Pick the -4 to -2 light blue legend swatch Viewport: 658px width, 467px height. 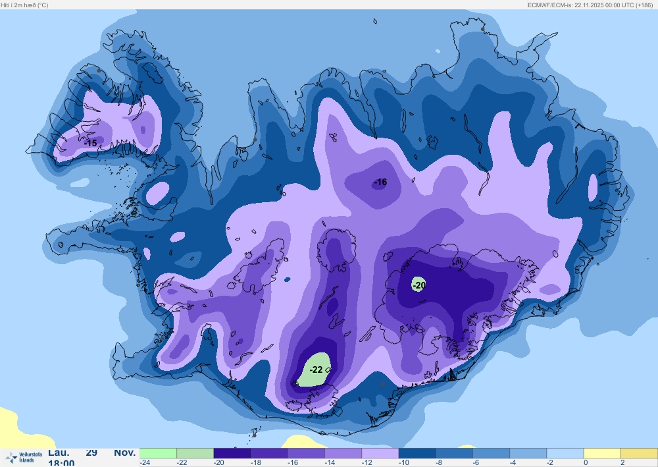click(528, 453)
